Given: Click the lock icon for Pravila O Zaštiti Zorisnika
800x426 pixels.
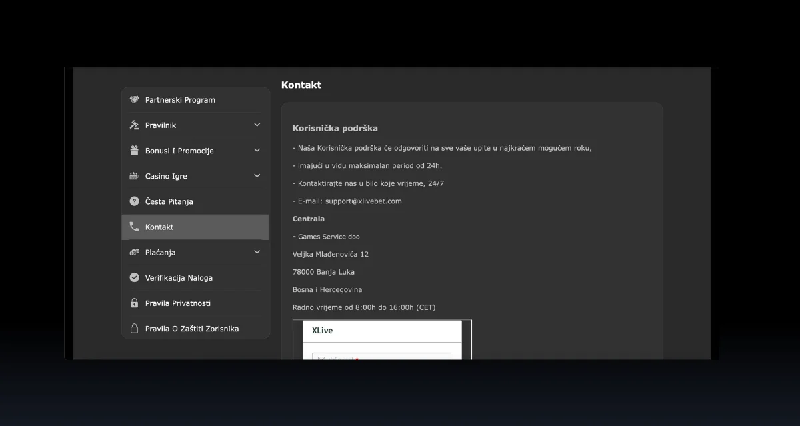Looking at the screenshot, I should (134, 328).
